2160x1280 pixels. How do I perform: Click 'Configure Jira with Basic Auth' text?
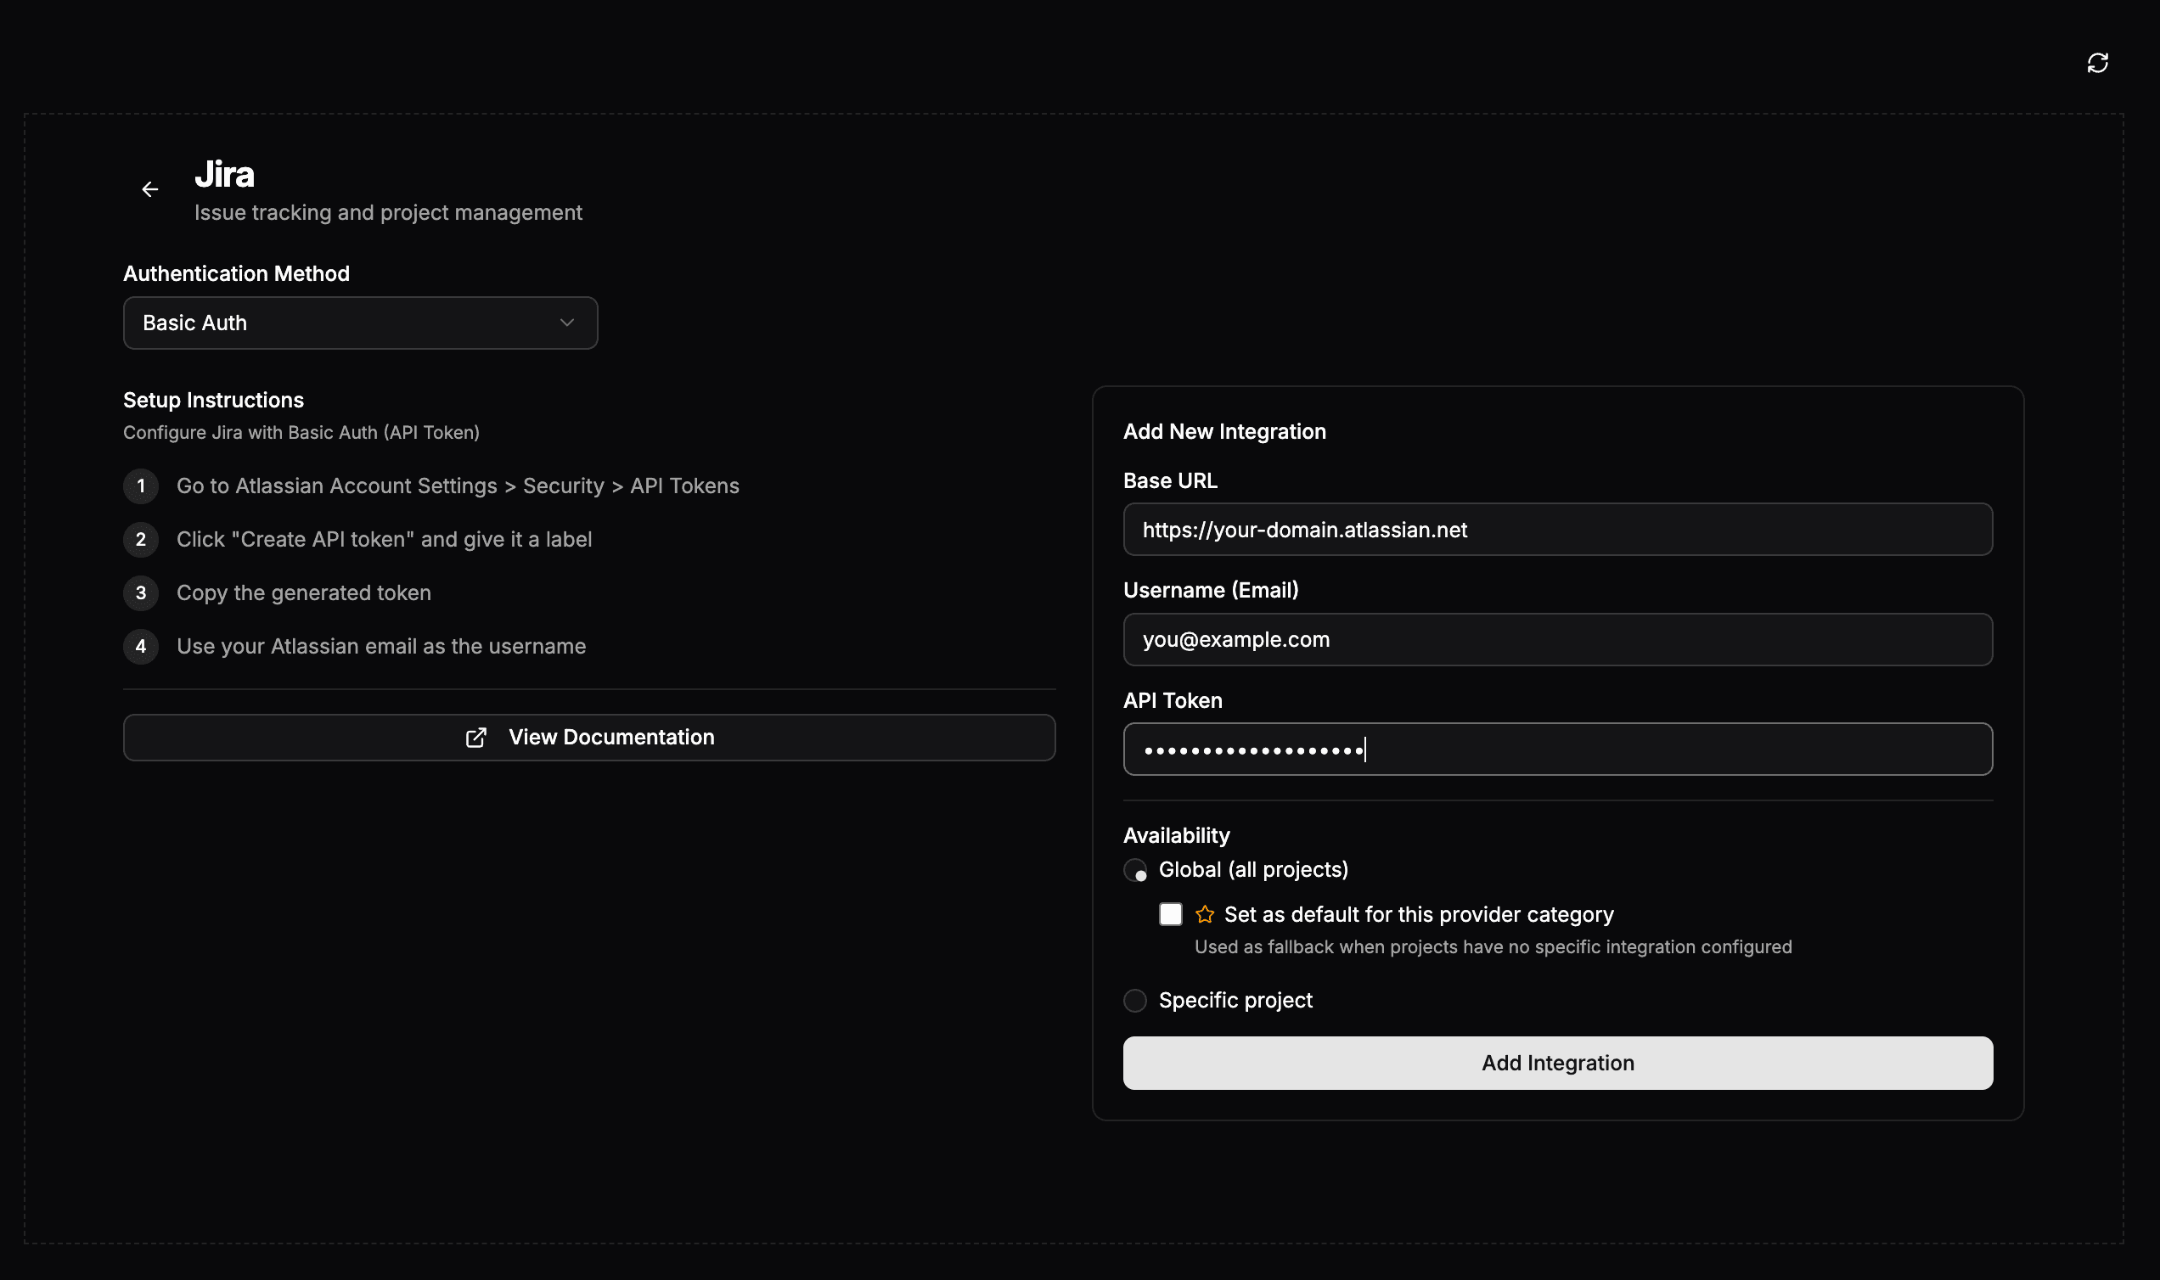point(301,432)
